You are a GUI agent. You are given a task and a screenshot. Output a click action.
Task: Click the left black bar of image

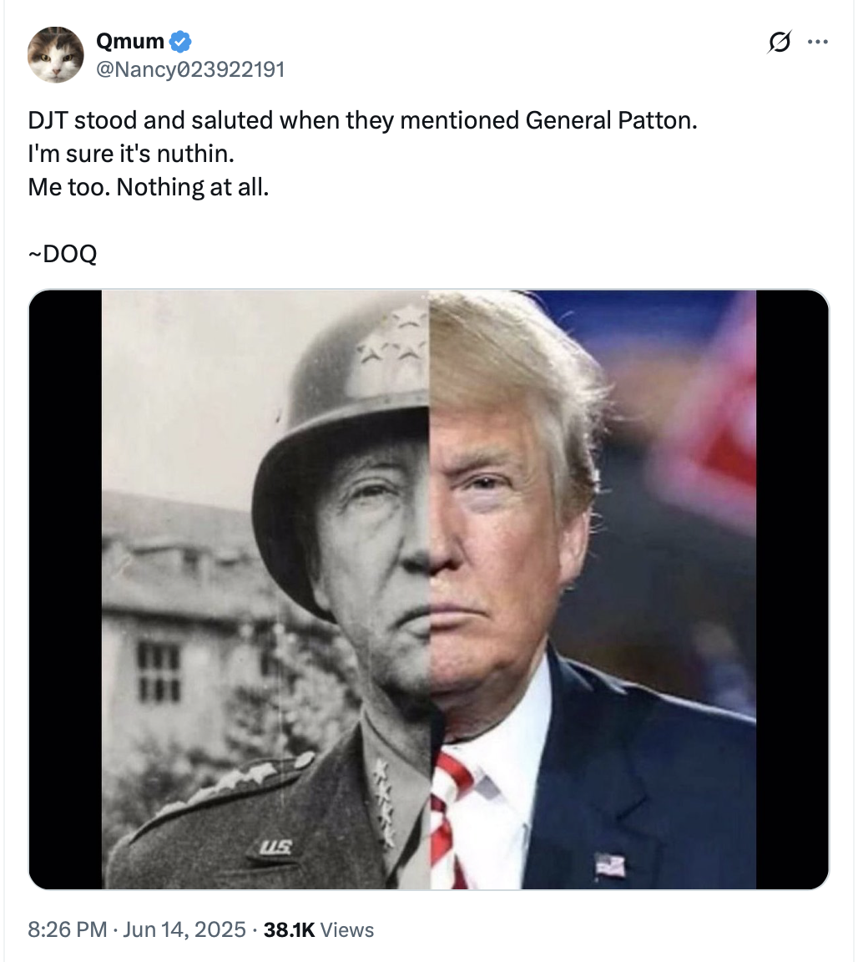click(65, 589)
